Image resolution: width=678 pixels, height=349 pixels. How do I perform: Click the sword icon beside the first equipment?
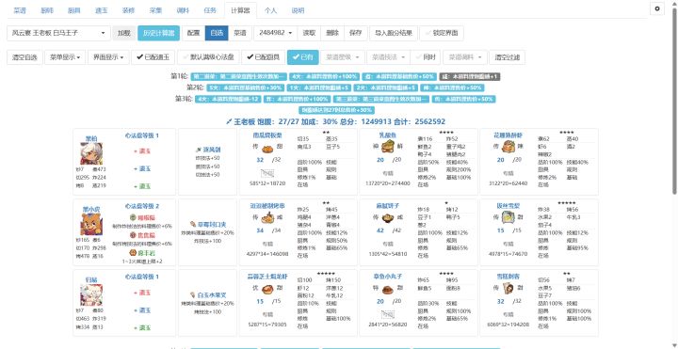point(198,150)
